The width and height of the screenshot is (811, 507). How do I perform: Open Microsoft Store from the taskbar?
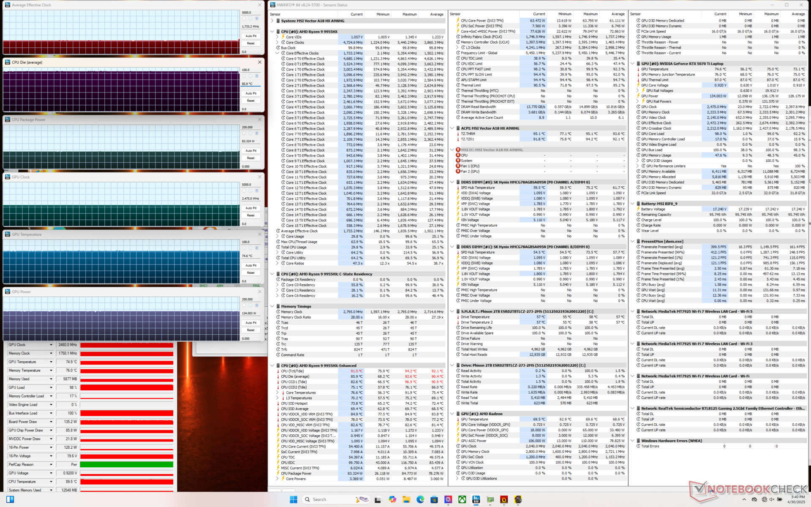pos(434,499)
